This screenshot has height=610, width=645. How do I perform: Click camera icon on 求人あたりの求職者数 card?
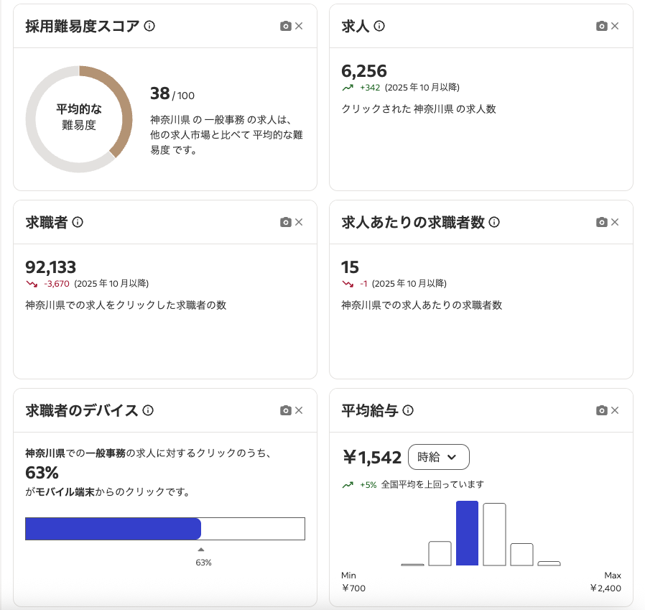601,222
